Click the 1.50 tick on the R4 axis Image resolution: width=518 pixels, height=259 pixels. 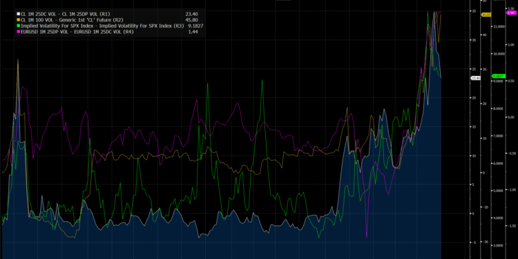[x=510, y=8]
